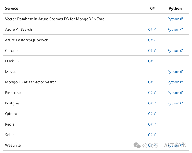Open the C# link for Redis

click(x=150, y=124)
